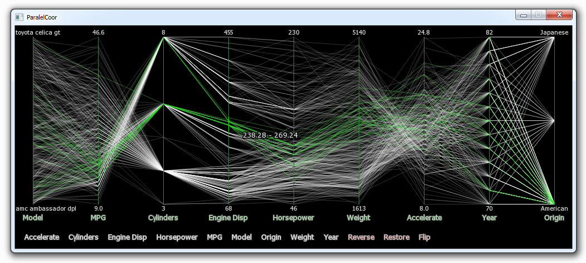Click the Engine Disp axis label
This screenshot has width=586, height=263.
pyautogui.click(x=228, y=218)
